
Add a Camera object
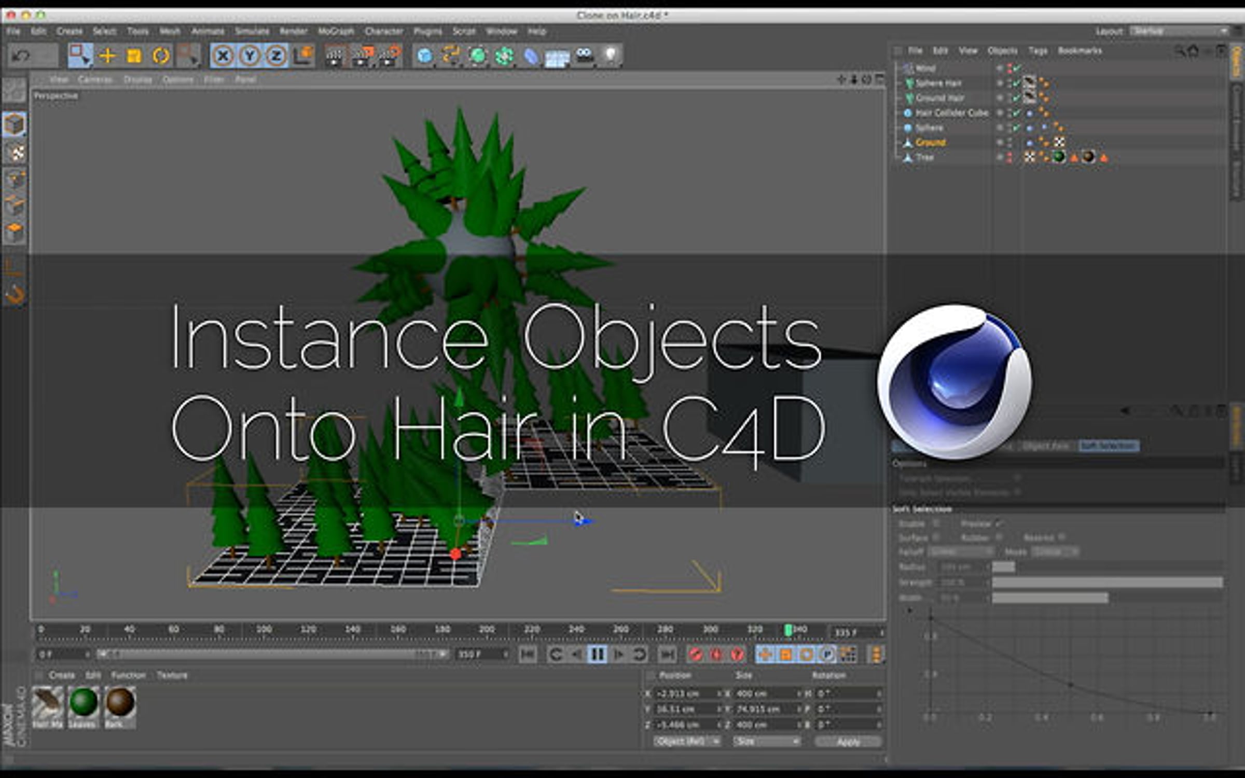click(x=585, y=55)
